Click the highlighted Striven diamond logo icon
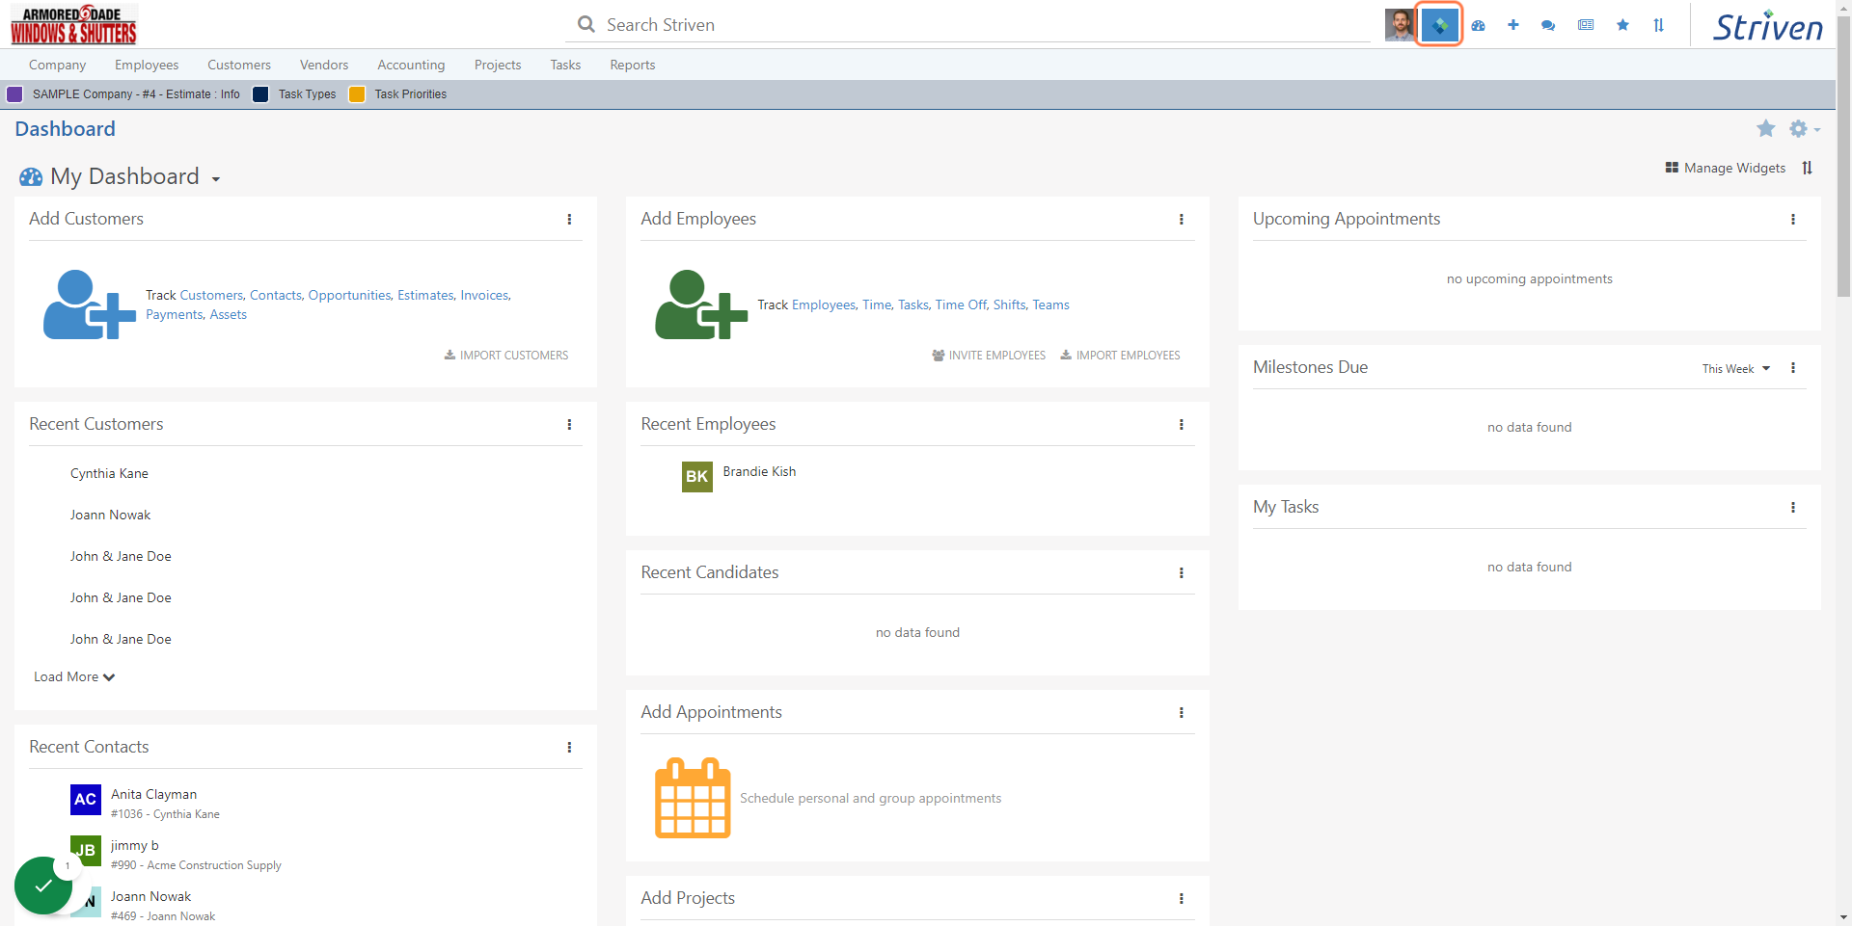 click(x=1439, y=25)
